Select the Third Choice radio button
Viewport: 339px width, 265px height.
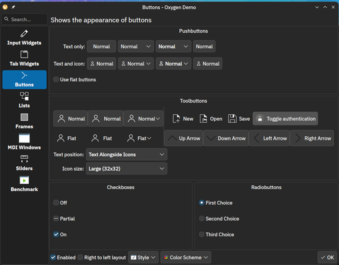pyautogui.click(x=217, y=234)
